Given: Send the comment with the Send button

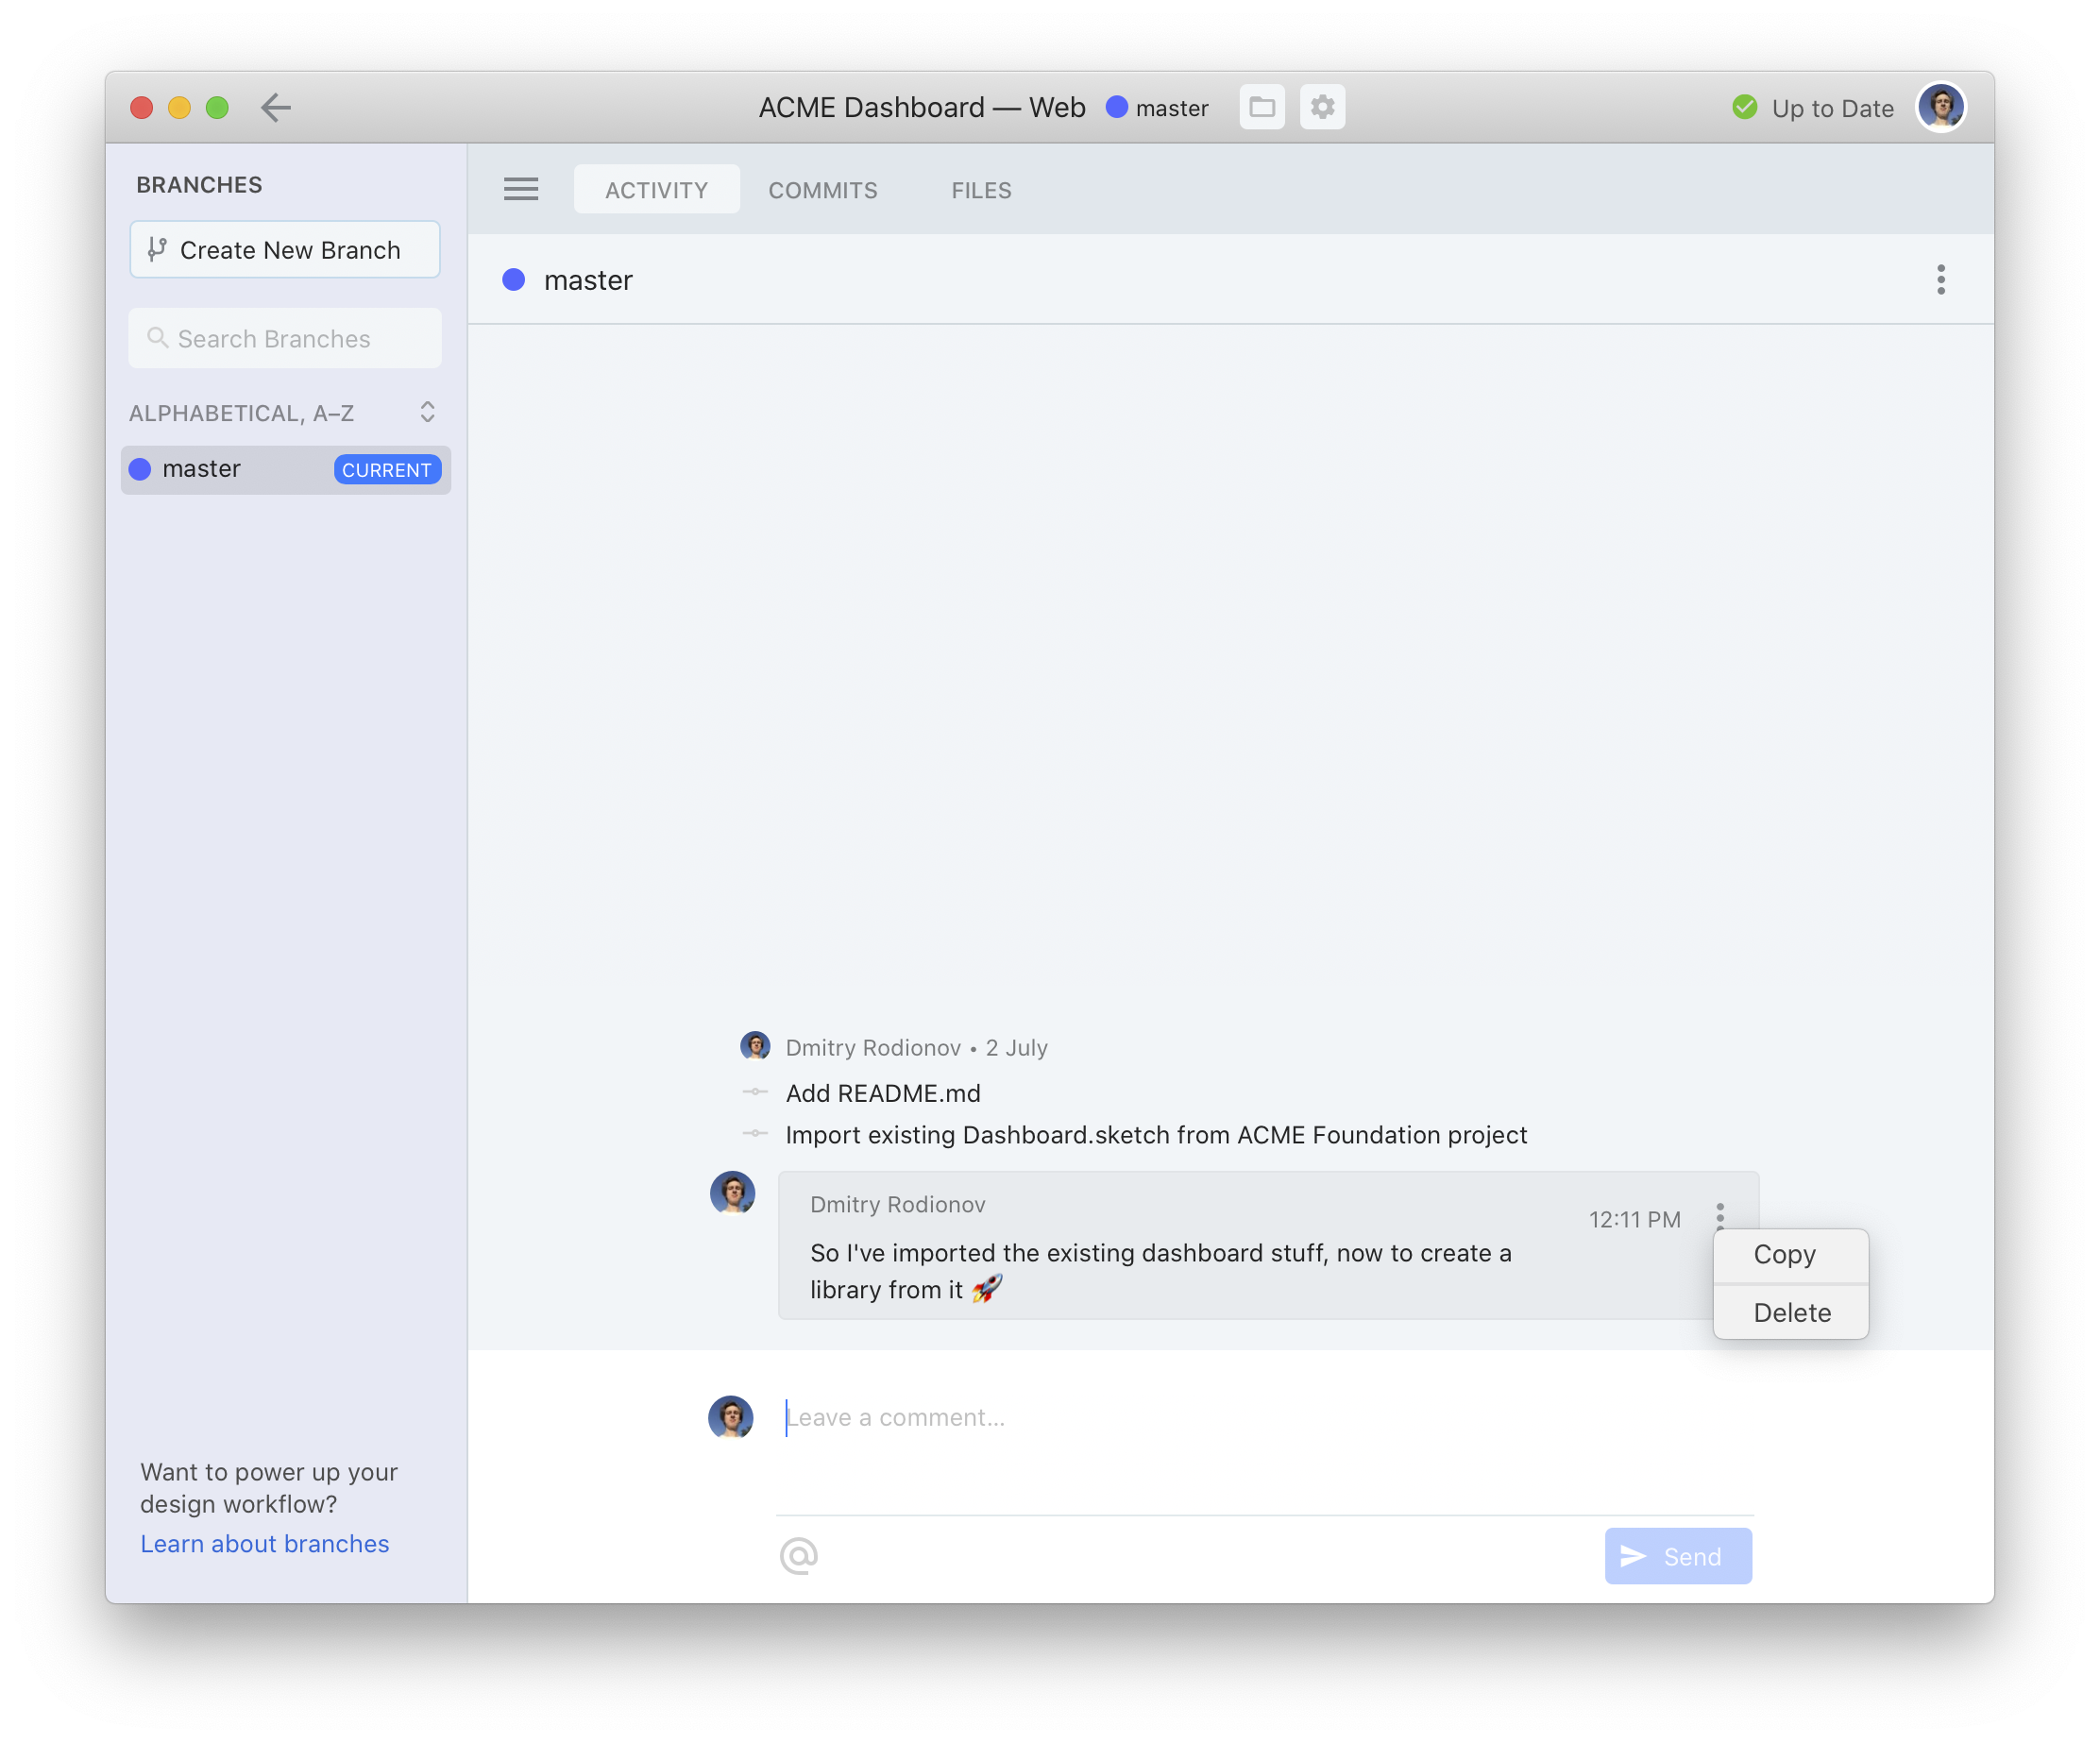Looking at the screenshot, I should click(1678, 1556).
